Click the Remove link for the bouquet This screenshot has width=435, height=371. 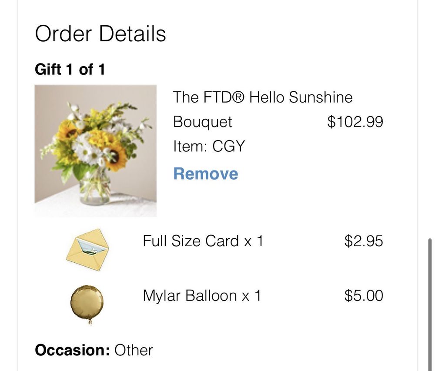coord(205,174)
